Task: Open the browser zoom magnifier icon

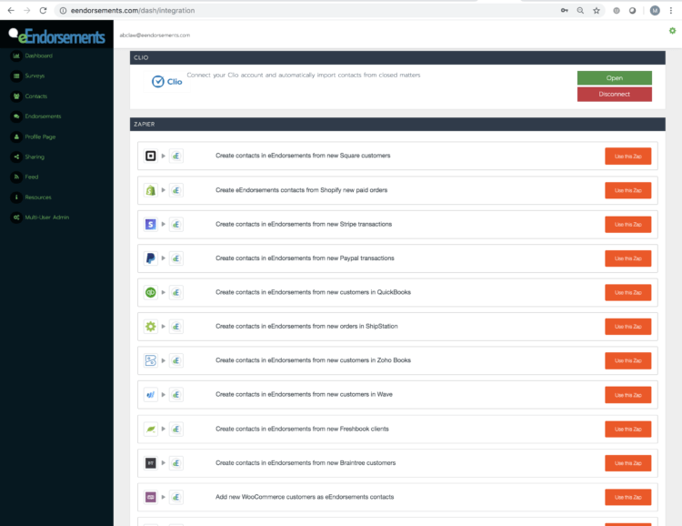Action: (580, 10)
